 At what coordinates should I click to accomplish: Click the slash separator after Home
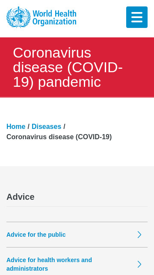29,126
